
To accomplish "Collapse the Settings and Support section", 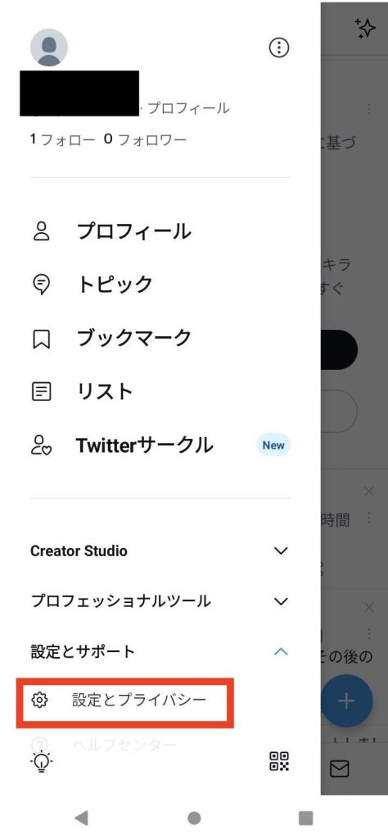I will pyautogui.click(x=160, y=651).
